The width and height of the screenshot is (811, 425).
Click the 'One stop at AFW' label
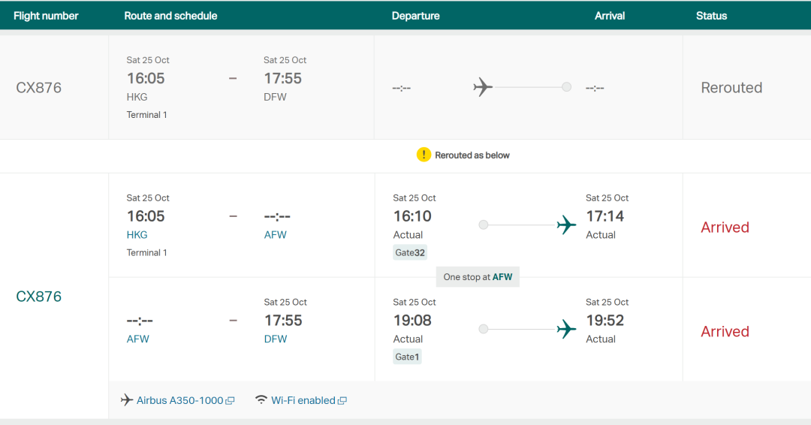pos(478,276)
